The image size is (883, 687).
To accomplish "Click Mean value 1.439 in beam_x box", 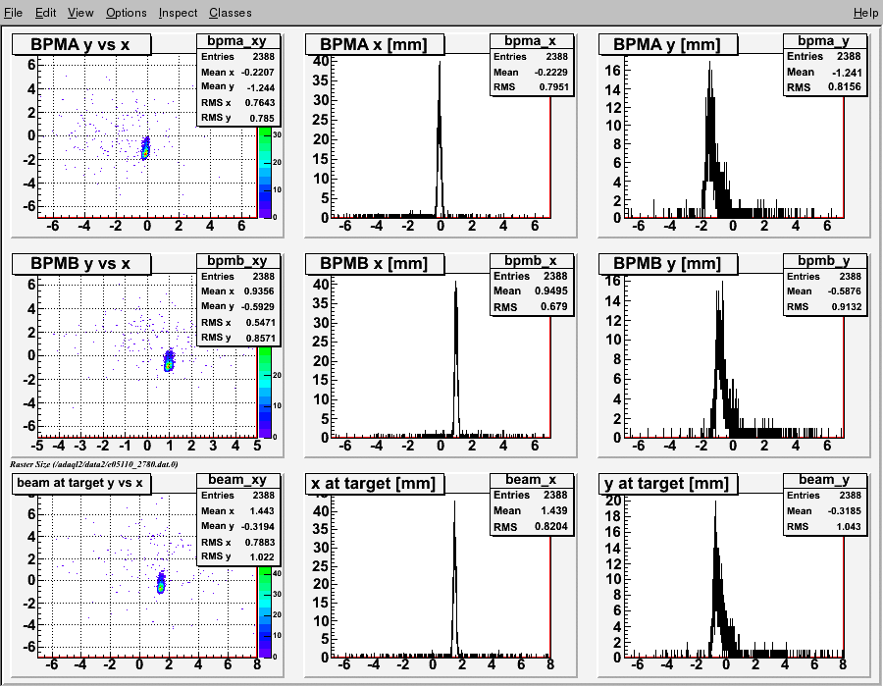I will coord(554,510).
